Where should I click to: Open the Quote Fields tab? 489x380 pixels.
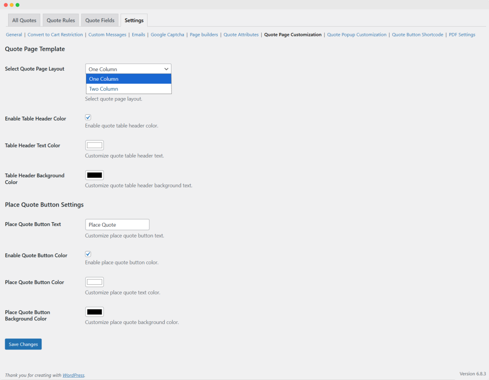pos(100,21)
